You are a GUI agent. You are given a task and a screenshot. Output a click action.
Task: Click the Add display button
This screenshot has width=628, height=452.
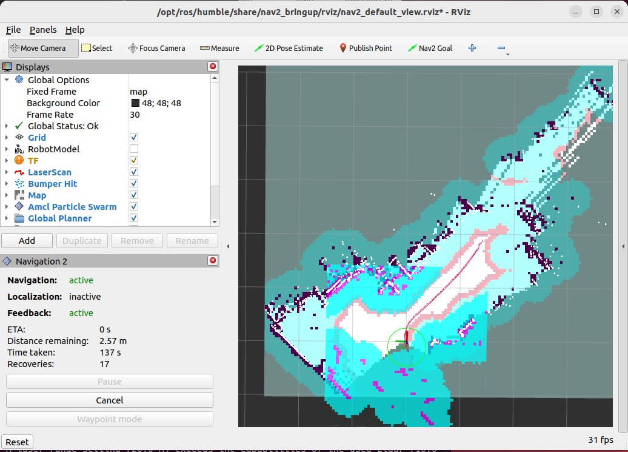pyautogui.click(x=27, y=240)
